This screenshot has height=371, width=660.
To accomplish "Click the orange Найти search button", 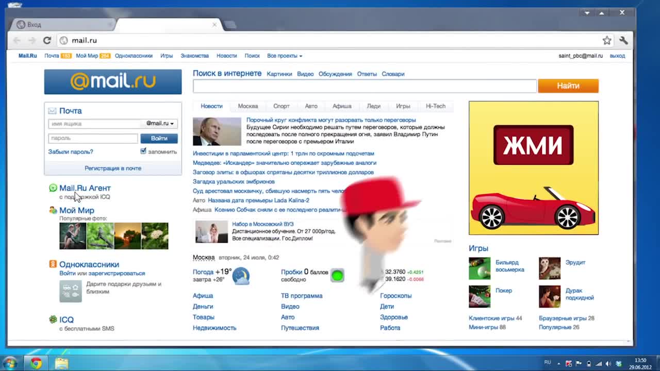I will 568,86.
